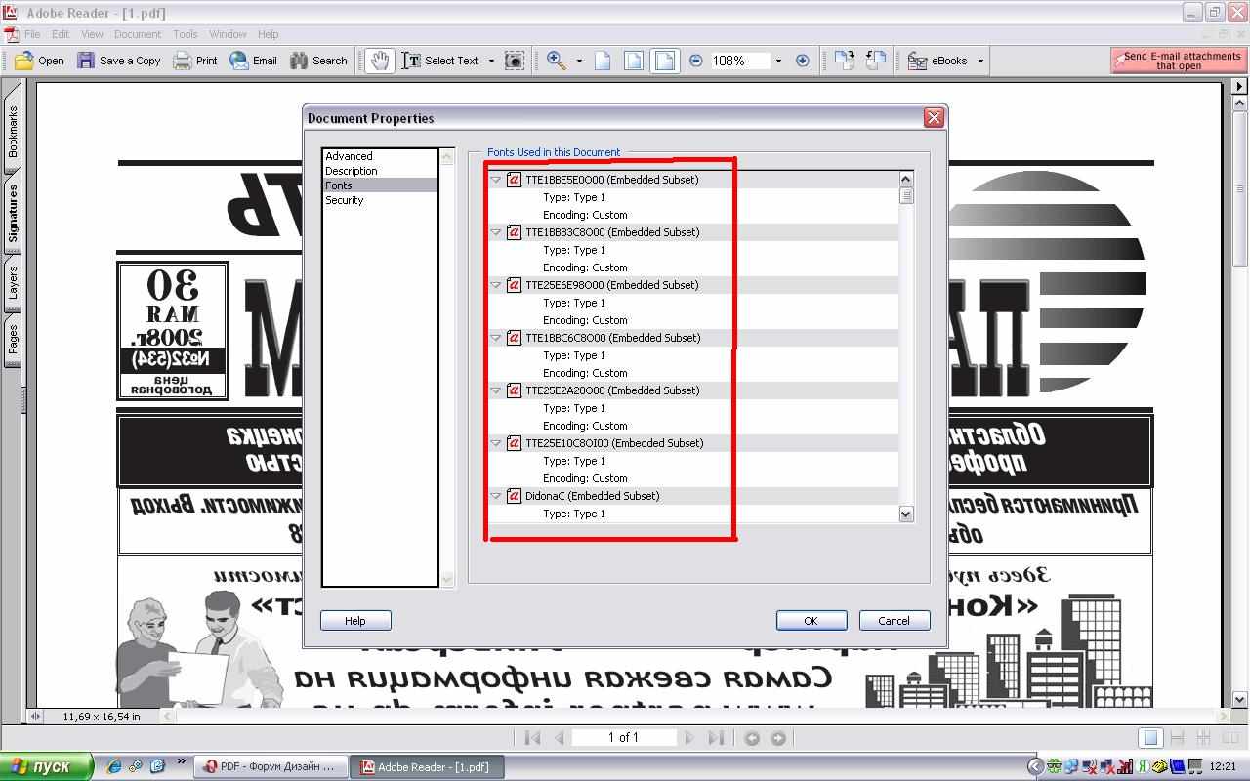Open the Zoom In tool dropdown arrow
This screenshot has height=781, width=1250.
(579, 61)
